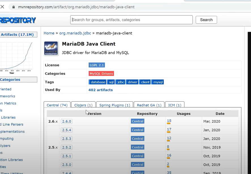The width and height of the screenshot is (251, 174).
Task: Open version 2.5.0
Action: coord(66,164)
